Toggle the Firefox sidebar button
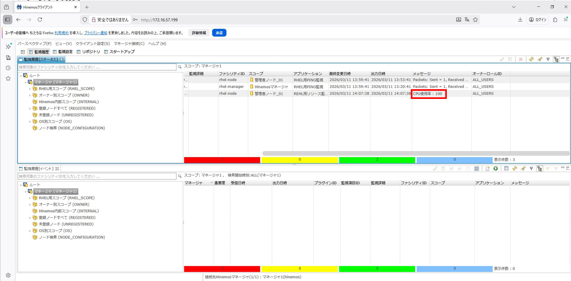This screenshot has height=281, width=571. tap(7, 20)
